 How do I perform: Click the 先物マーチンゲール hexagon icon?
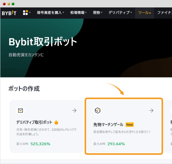click(98, 110)
